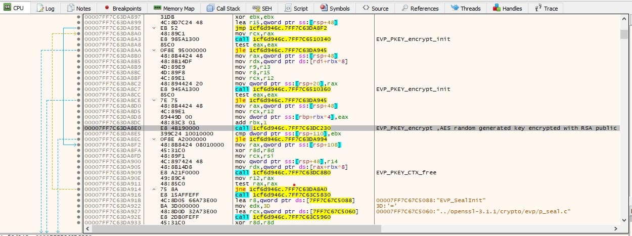Toggle breakpoint bullet at address 00007FF7C63DA8E0
This screenshot has width=632, height=236.
[78, 128]
